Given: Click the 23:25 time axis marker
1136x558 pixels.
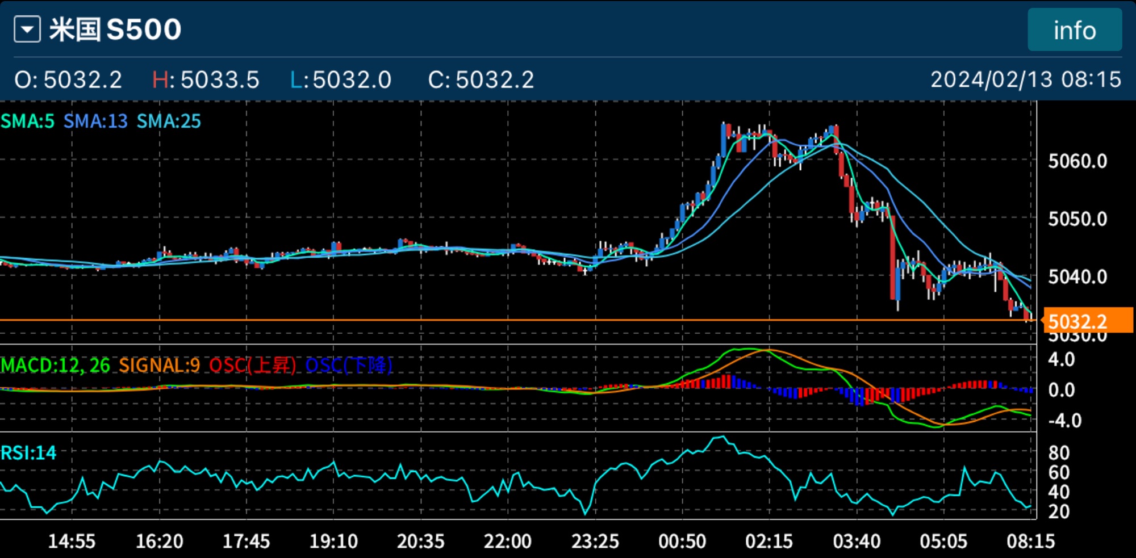Looking at the screenshot, I should (595, 541).
